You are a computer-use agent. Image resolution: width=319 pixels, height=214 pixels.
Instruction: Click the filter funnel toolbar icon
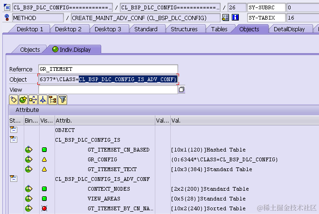pos(62,100)
